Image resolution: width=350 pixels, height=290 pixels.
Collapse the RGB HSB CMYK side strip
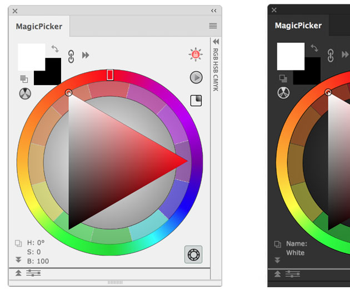point(216,42)
